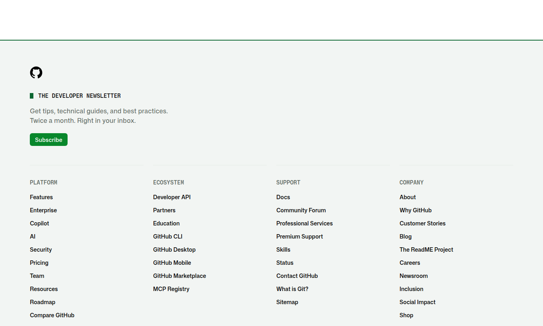View the Roadmap link

tap(43, 302)
